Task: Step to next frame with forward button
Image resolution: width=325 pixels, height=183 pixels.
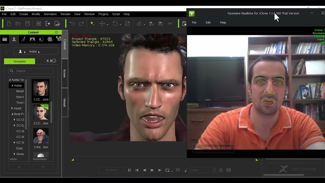Action: point(152,170)
